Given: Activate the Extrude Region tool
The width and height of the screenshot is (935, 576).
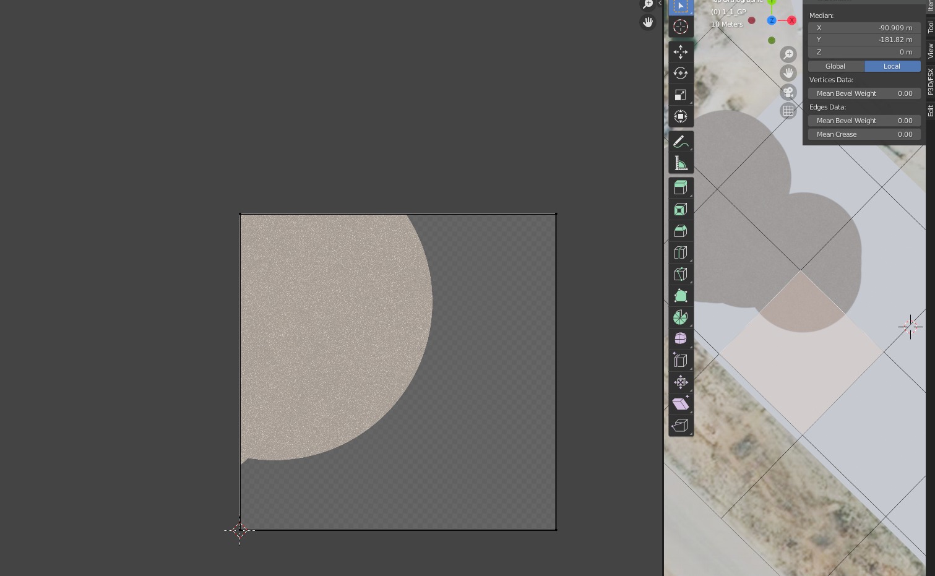Looking at the screenshot, I should tap(680, 187).
